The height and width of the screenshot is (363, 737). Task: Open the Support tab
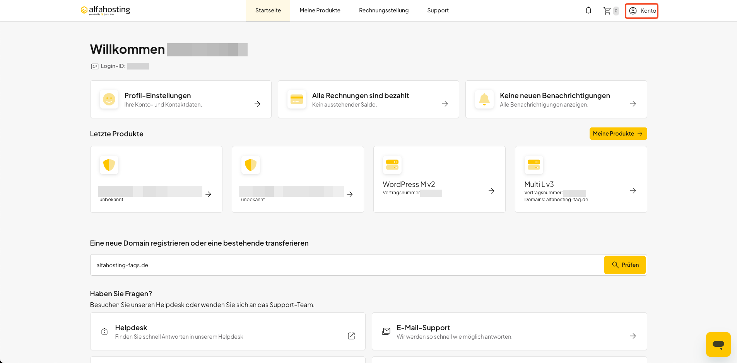coord(438,10)
